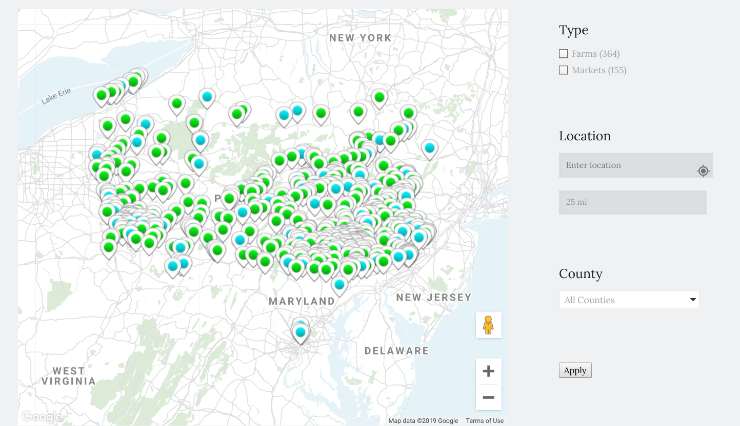
Task: Pick up the Street View pegman
Action: (x=489, y=325)
